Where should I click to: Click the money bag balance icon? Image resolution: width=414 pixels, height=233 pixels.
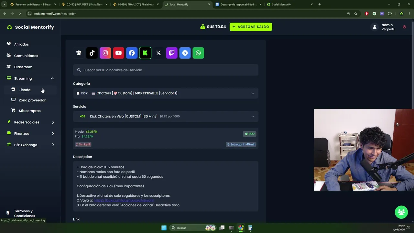coord(202,27)
